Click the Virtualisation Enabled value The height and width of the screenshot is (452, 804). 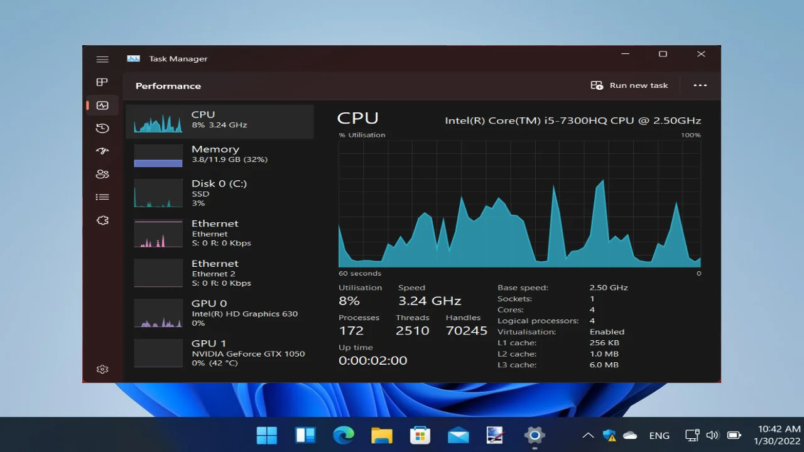[x=607, y=331]
